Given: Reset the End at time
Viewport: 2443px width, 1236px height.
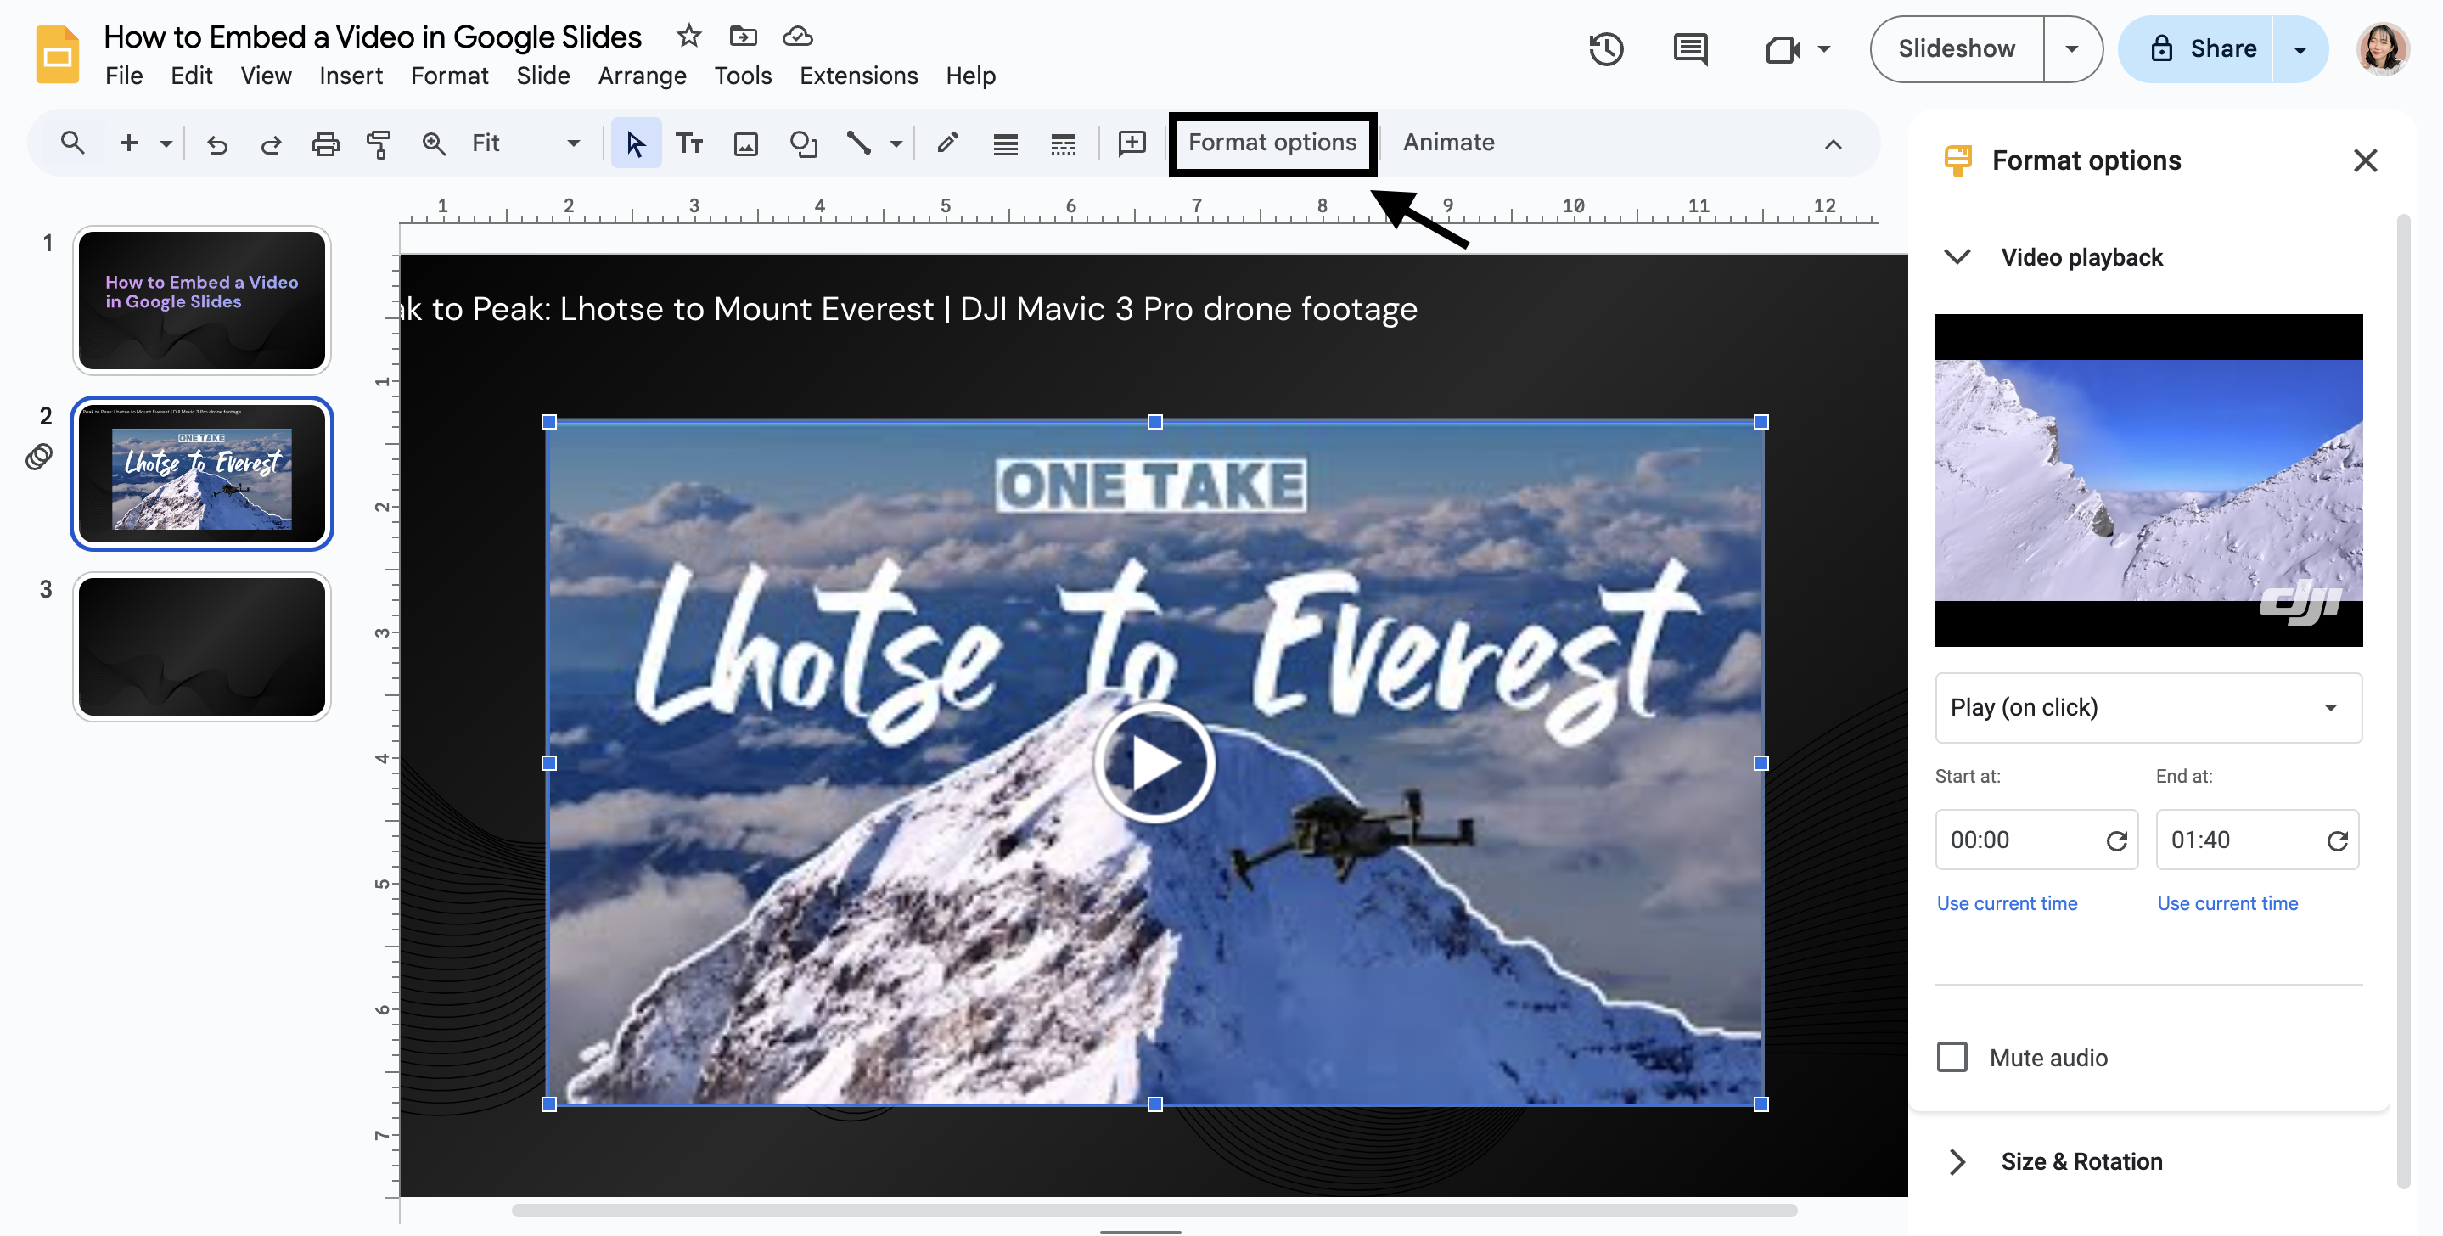Looking at the screenshot, I should [2337, 840].
